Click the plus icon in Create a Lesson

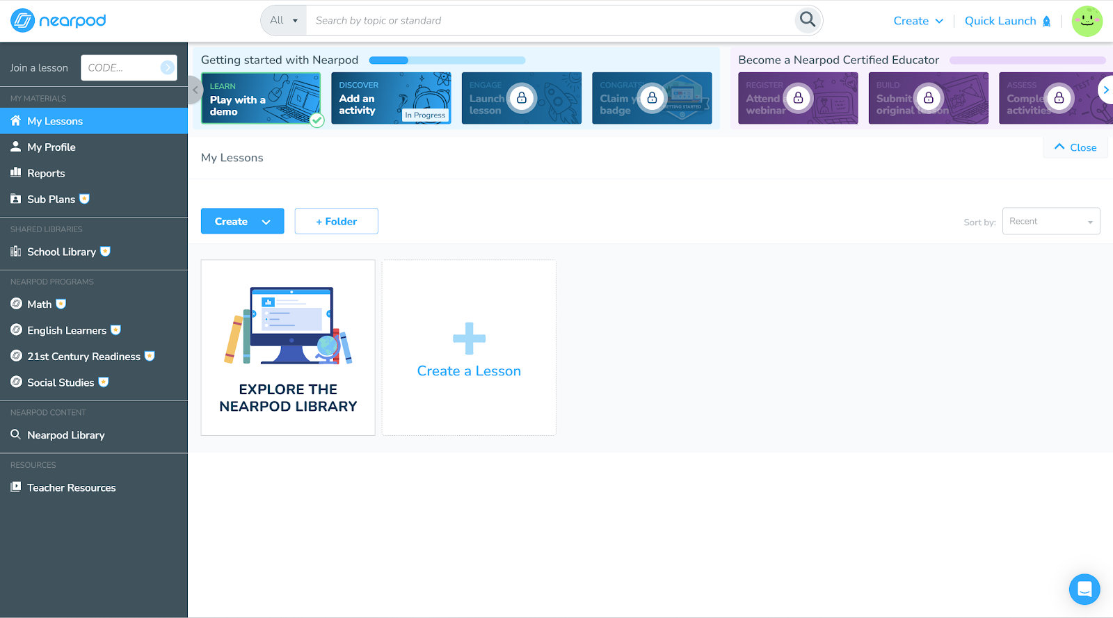[x=469, y=339]
